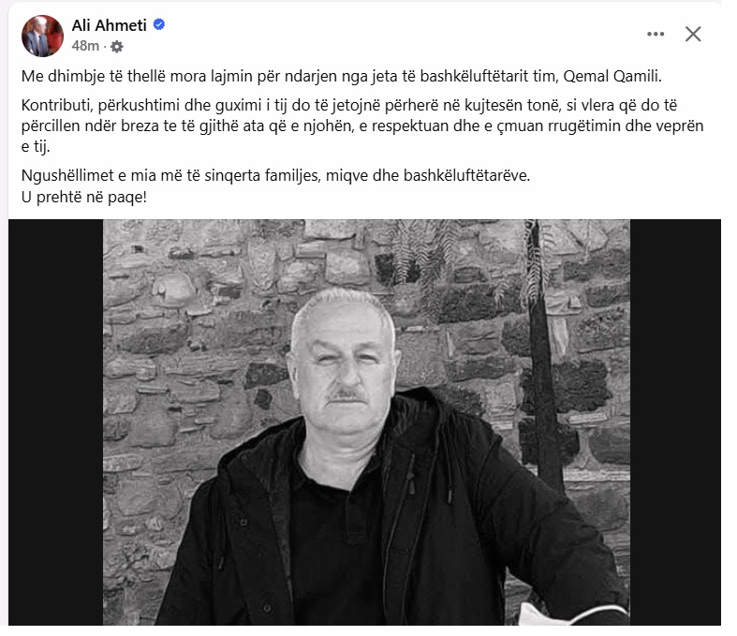This screenshot has height=636, width=737.
Task: Close the post with the X button
Action: [693, 34]
